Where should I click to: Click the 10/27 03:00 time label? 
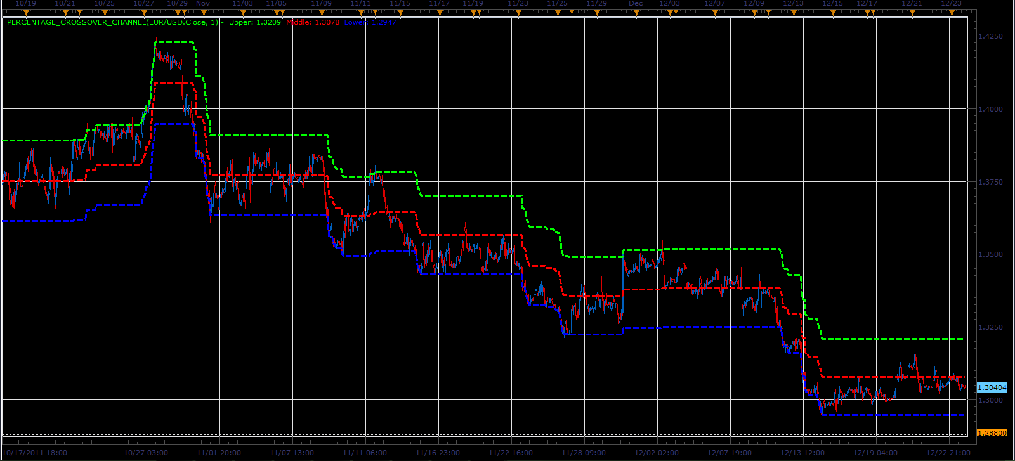pyautogui.click(x=146, y=453)
